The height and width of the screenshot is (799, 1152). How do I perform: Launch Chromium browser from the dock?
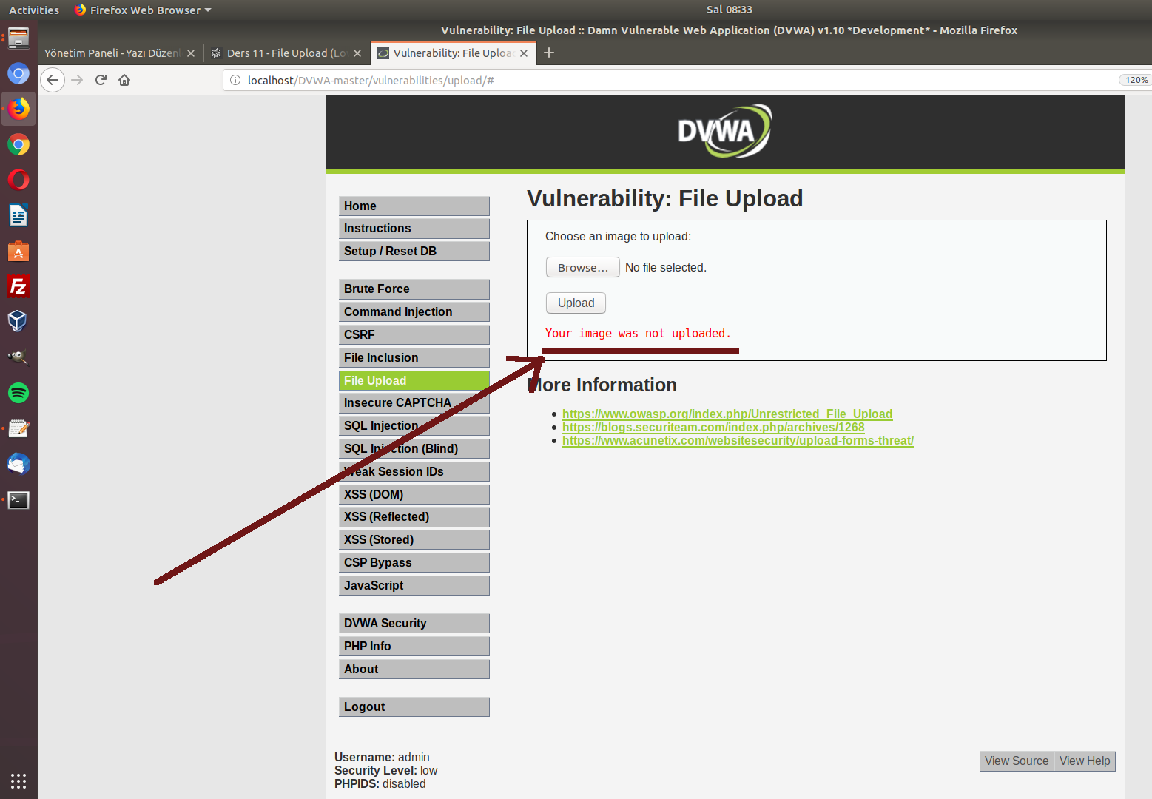pos(18,73)
